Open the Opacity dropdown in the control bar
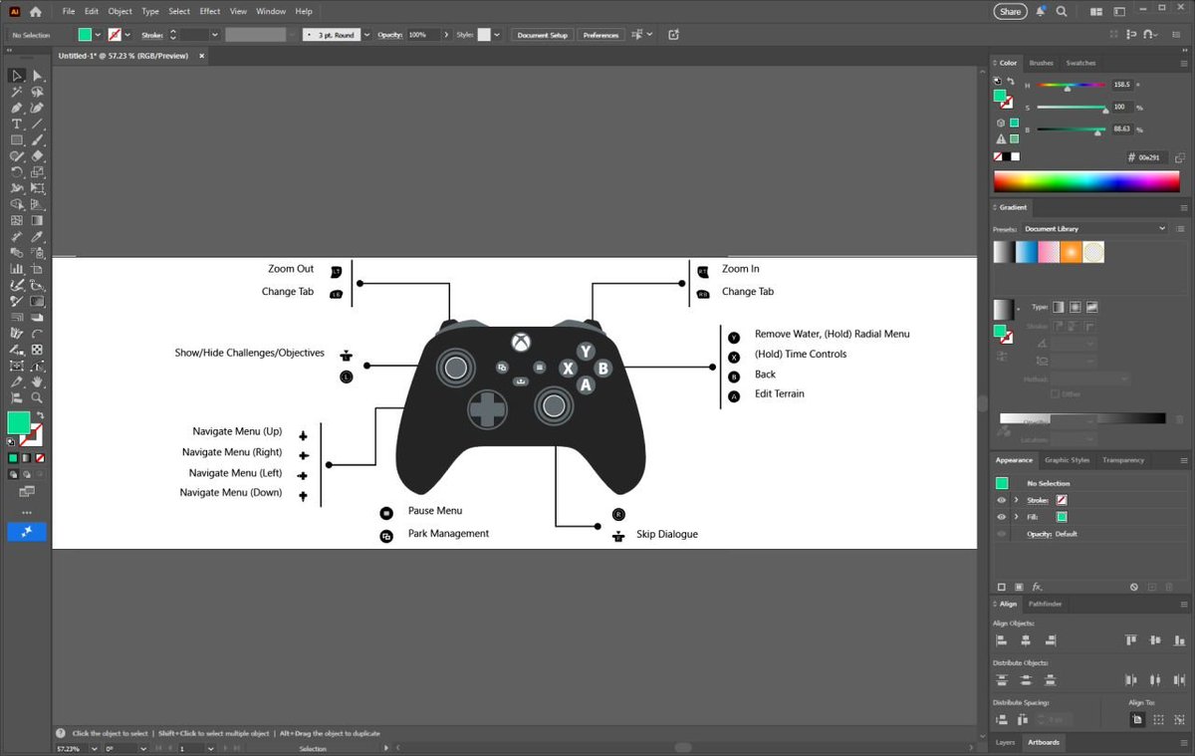 point(447,34)
